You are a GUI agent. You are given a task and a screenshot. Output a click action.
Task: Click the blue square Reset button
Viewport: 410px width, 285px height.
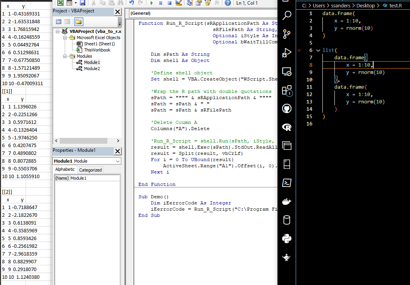[169, 3]
